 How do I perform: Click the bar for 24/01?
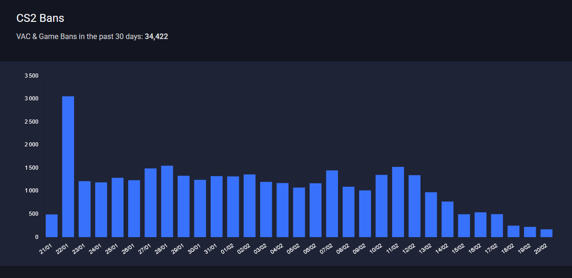click(x=101, y=210)
